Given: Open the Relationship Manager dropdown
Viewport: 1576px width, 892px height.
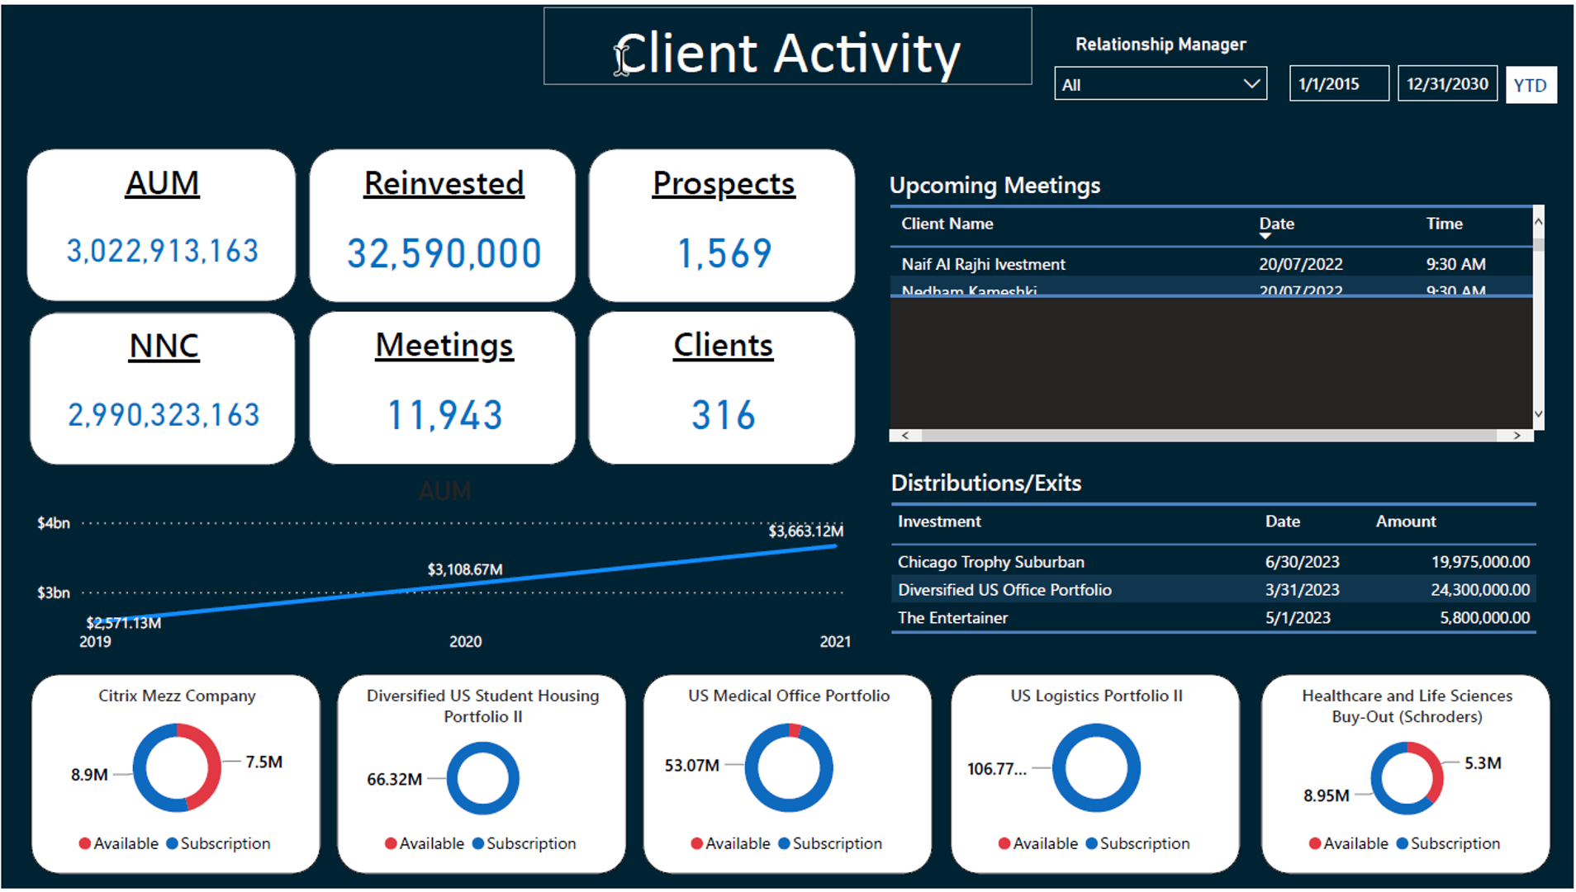Looking at the screenshot, I should (1160, 84).
